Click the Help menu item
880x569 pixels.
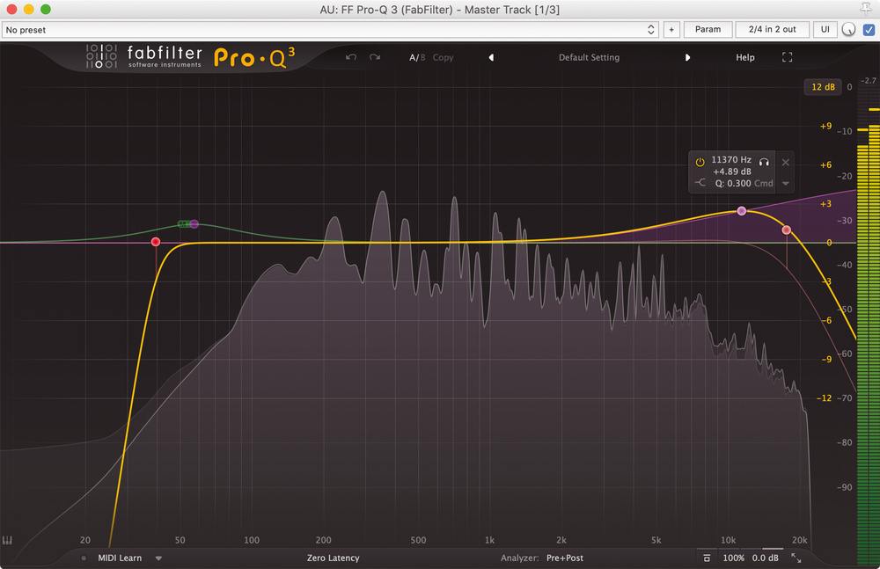744,57
